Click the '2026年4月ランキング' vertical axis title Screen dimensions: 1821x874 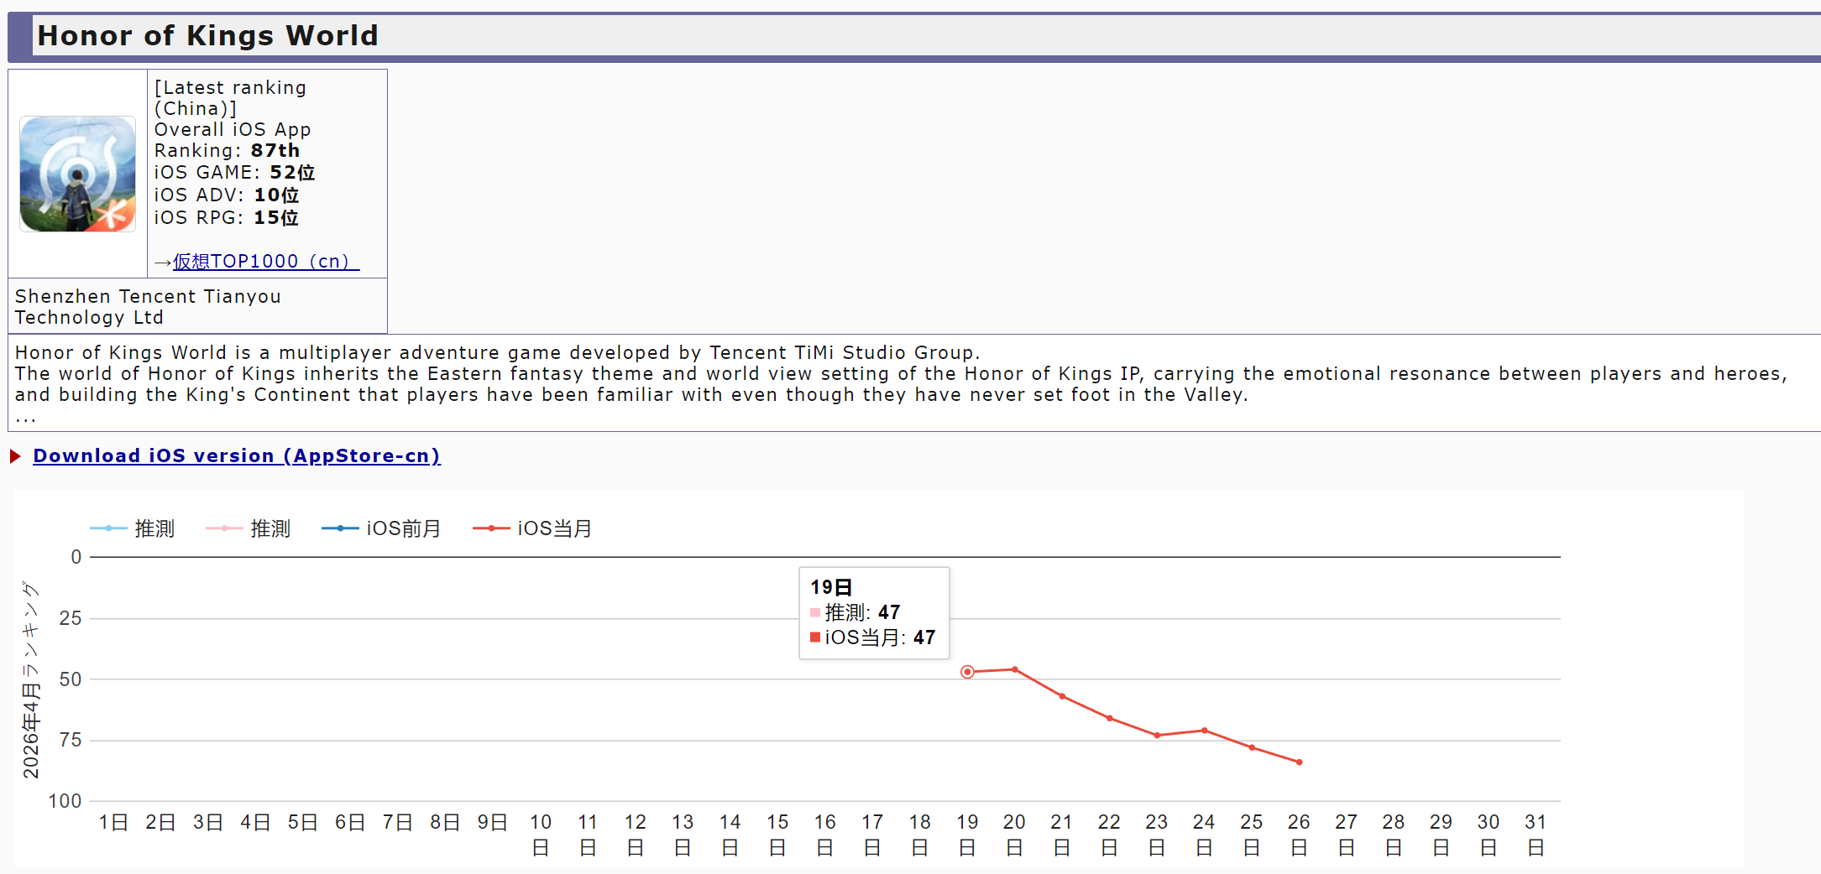tap(31, 679)
